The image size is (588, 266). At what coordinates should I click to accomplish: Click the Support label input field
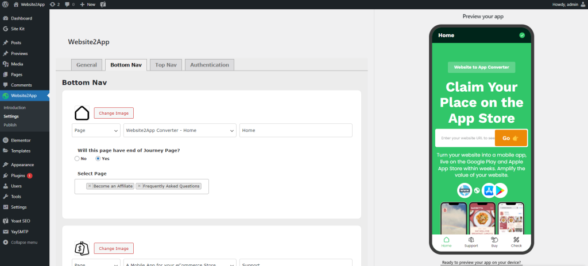(296, 262)
